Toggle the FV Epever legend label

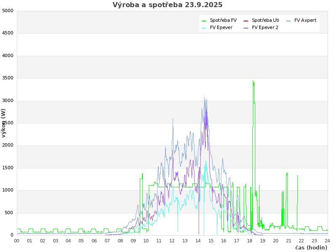pos(221,28)
